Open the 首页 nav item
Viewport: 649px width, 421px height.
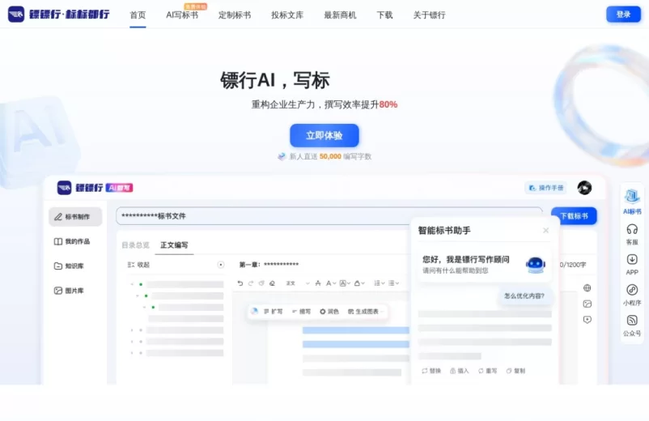[138, 15]
